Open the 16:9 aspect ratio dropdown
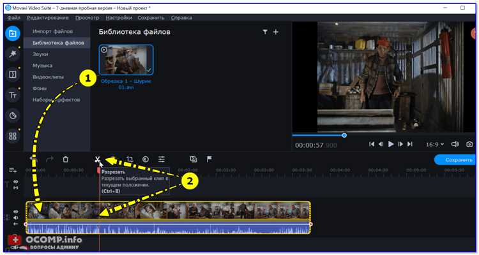 [435, 144]
